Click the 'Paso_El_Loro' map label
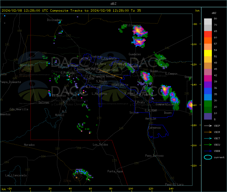The image size is (227, 192). (x=174, y=184)
